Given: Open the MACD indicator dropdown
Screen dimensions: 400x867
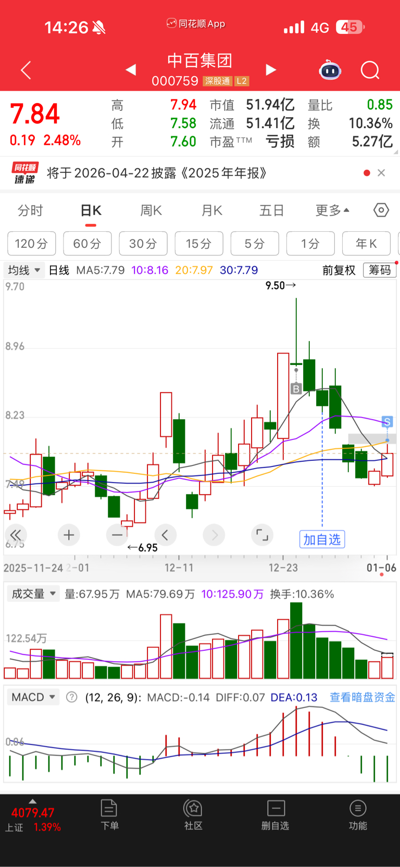Looking at the screenshot, I should (x=33, y=697).
